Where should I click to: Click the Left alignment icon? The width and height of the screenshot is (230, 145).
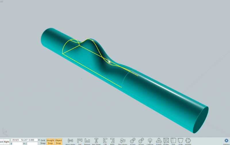(x=105, y=141)
